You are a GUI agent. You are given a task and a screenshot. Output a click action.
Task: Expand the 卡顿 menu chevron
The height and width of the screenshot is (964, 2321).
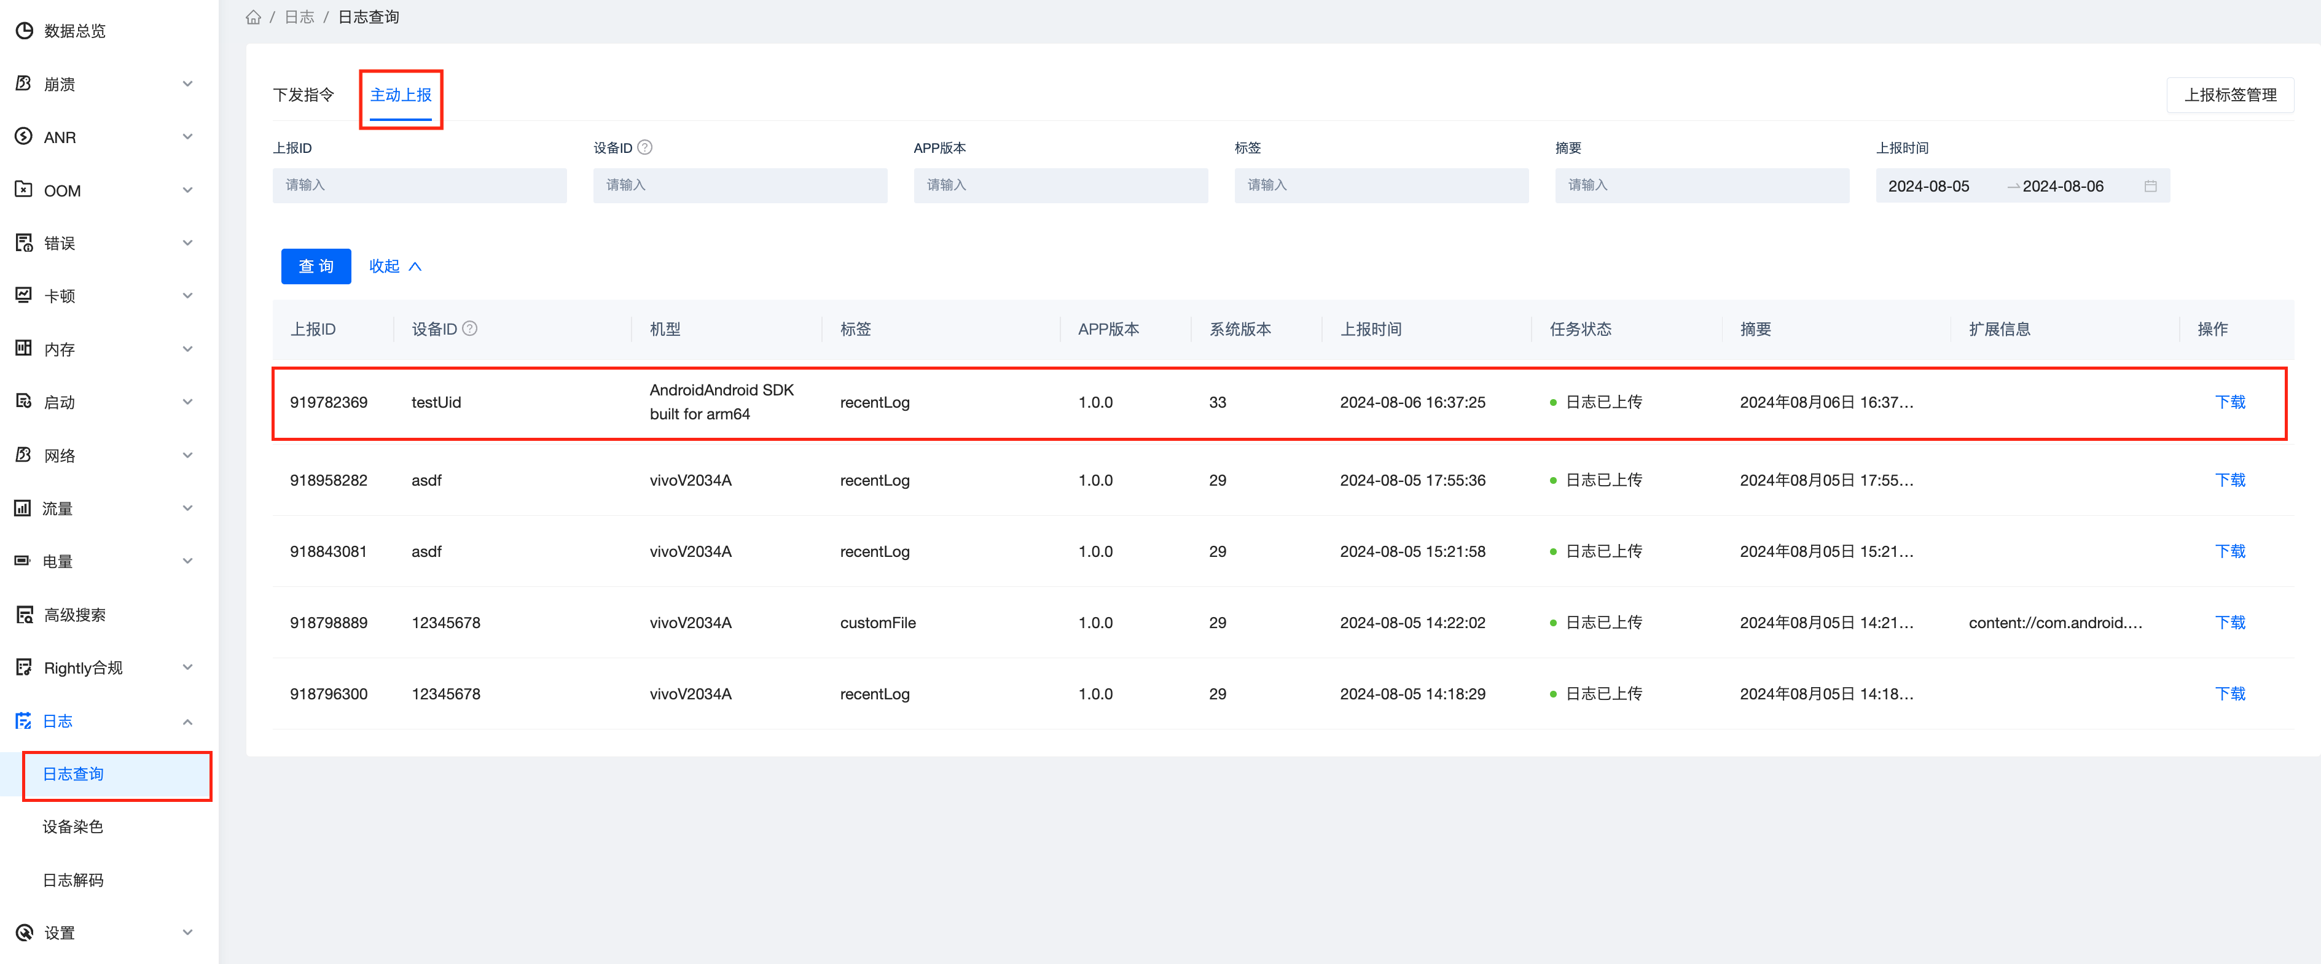click(x=187, y=295)
